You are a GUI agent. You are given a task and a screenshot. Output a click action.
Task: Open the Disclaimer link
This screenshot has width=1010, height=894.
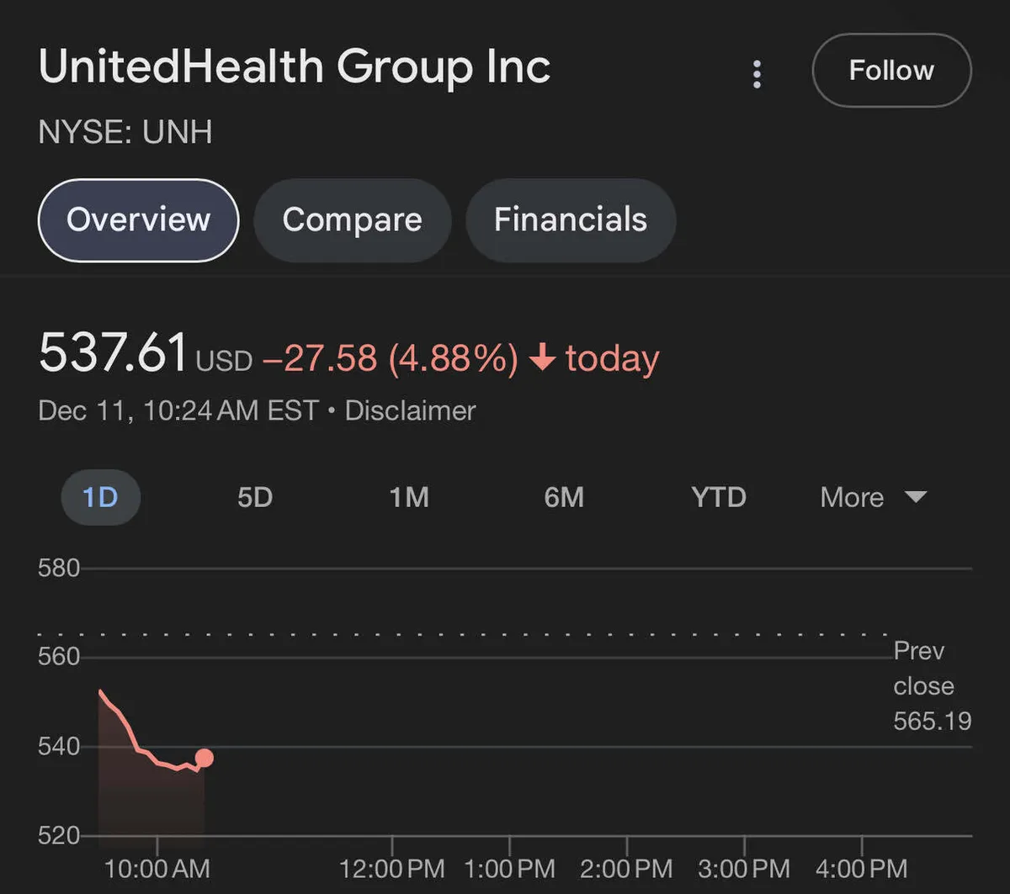click(410, 411)
